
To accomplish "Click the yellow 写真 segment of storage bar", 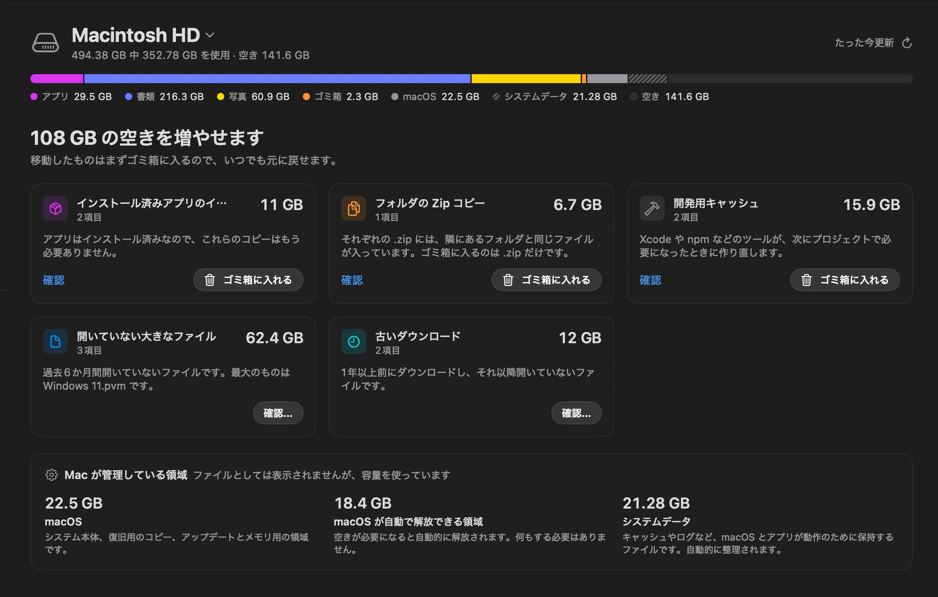I will coord(526,79).
